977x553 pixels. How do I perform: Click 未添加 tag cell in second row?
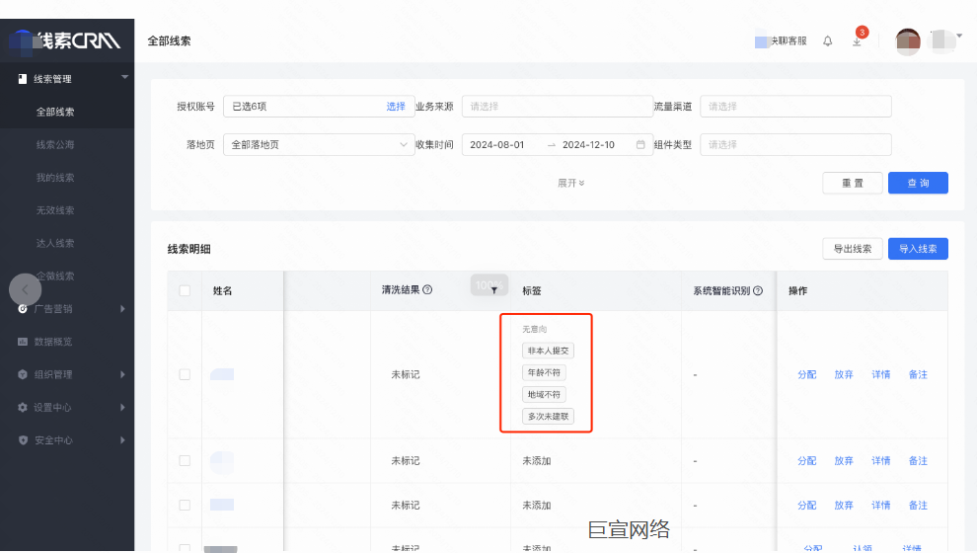click(x=537, y=461)
